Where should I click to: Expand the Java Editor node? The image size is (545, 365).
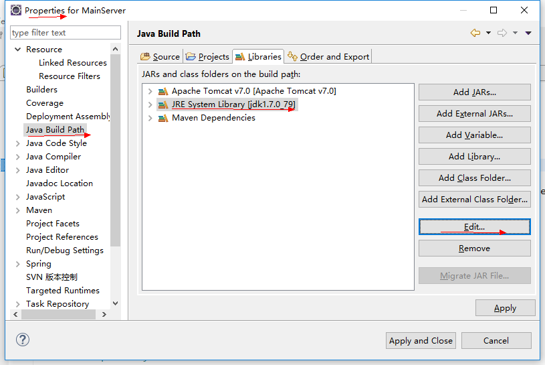click(18, 170)
